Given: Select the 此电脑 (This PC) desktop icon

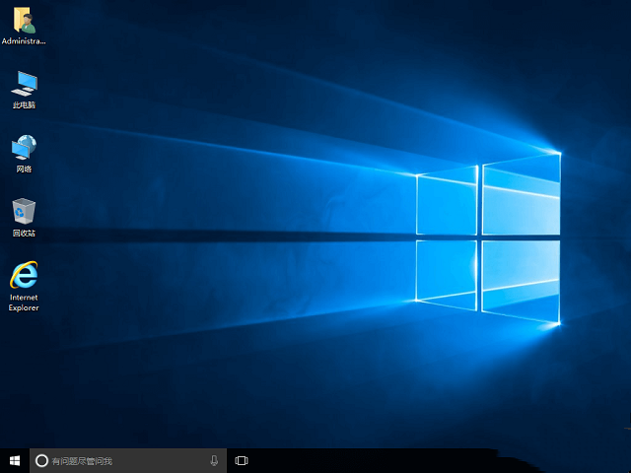Looking at the screenshot, I should [x=24, y=83].
